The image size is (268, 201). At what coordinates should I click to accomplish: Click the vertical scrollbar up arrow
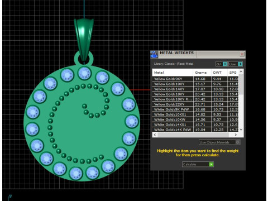click(241, 71)
